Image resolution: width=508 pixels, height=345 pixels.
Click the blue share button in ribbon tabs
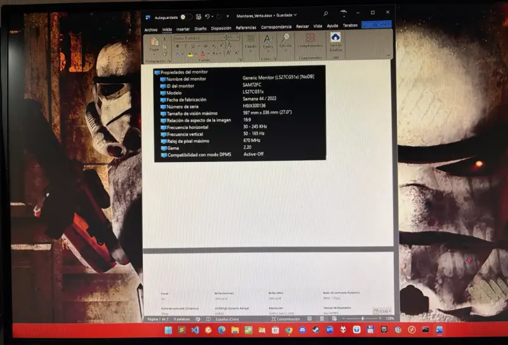[376, 24]
